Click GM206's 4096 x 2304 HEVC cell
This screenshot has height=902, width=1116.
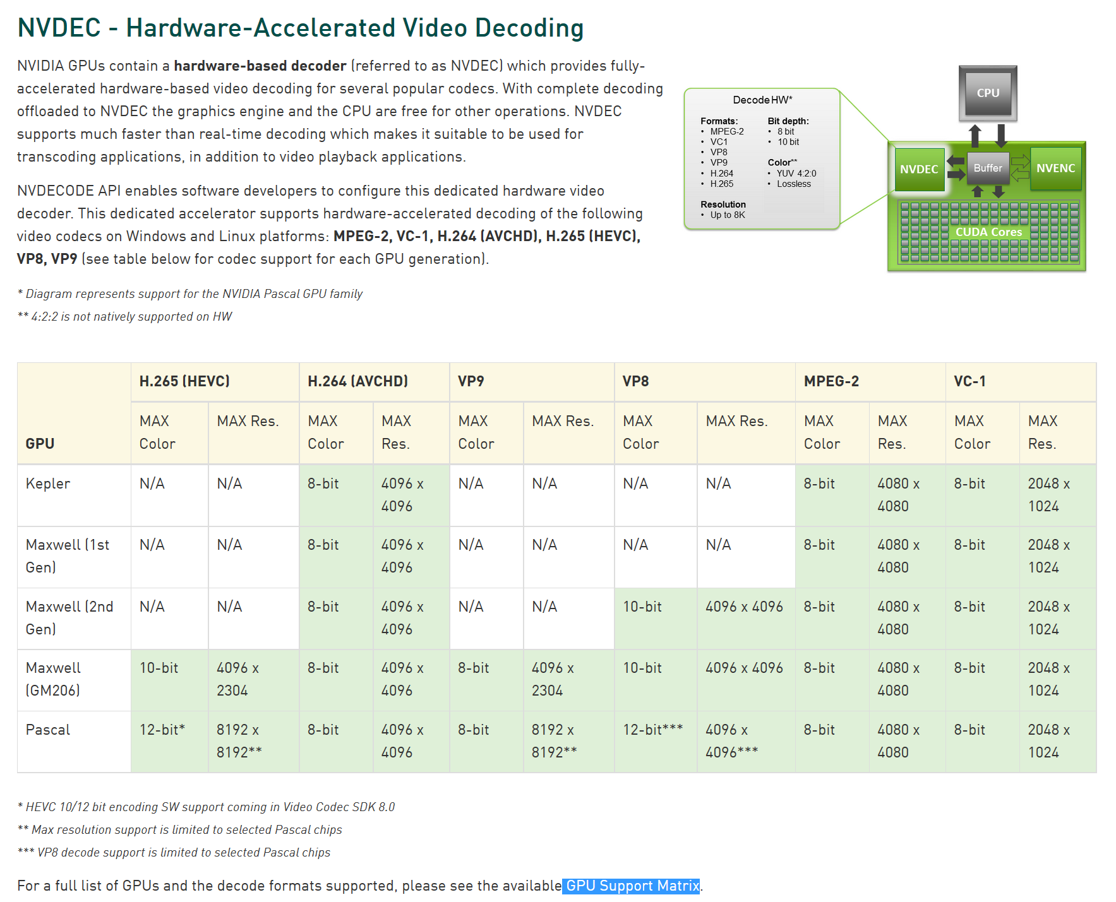click(253, 680)
